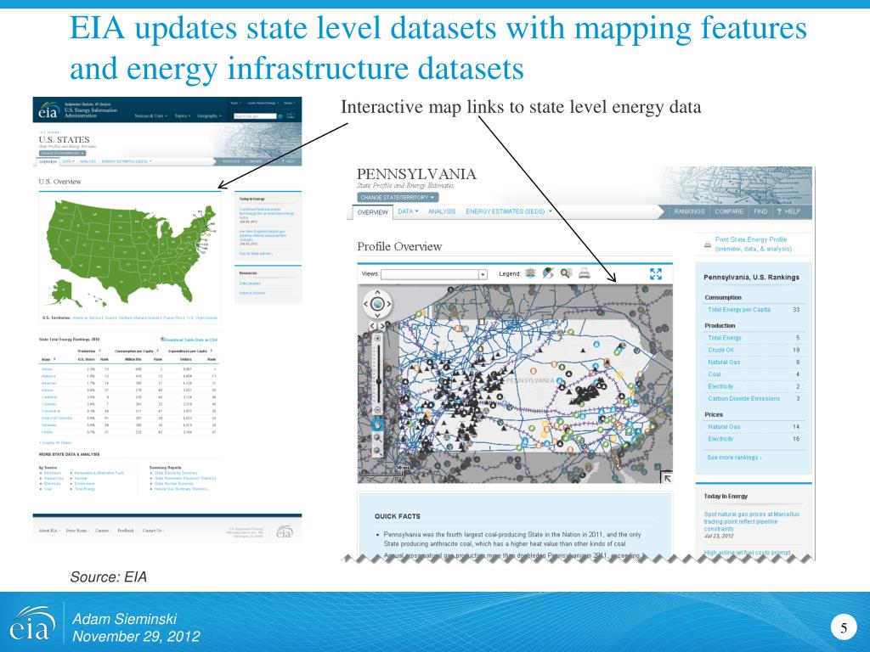The image size is (870, 652).
Task: Click slide number 5 badge
Action: point(844,627)
